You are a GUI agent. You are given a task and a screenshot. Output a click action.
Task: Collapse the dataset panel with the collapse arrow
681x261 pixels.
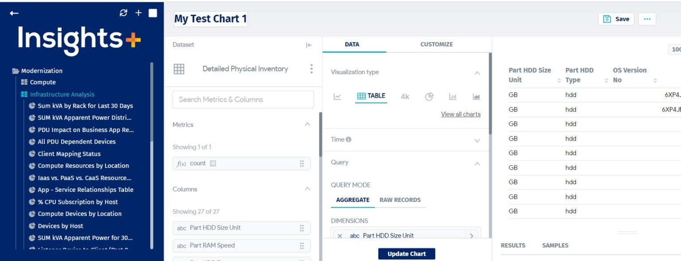click(x=309, y=45)
